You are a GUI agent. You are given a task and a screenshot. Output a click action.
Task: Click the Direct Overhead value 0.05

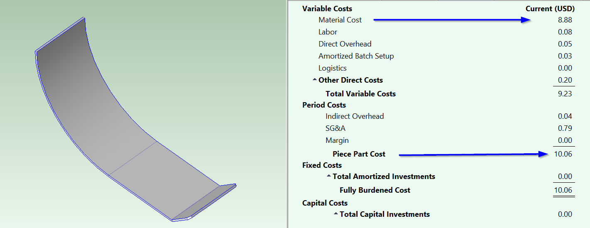pos(565,44)
